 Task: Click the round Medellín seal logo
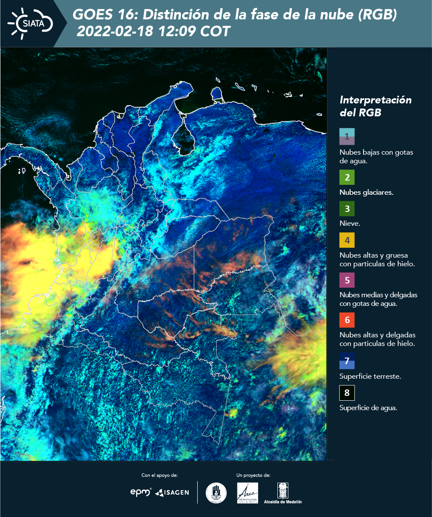pos(216,493)
